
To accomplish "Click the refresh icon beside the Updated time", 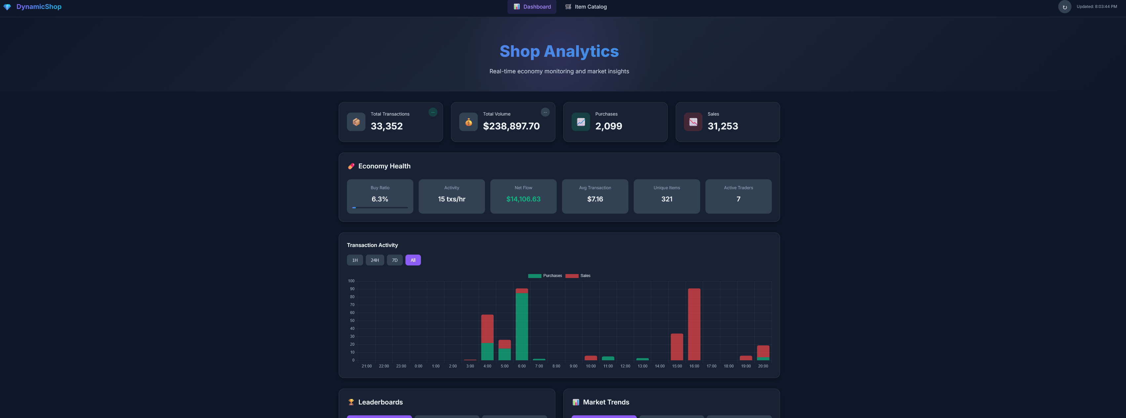I will [1064, 7].
